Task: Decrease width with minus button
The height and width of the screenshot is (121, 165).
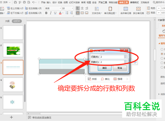Action: click(159, 13)
